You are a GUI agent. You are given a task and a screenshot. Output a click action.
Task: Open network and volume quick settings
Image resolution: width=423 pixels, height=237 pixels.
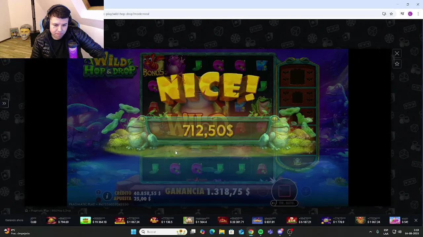[397, 232]
